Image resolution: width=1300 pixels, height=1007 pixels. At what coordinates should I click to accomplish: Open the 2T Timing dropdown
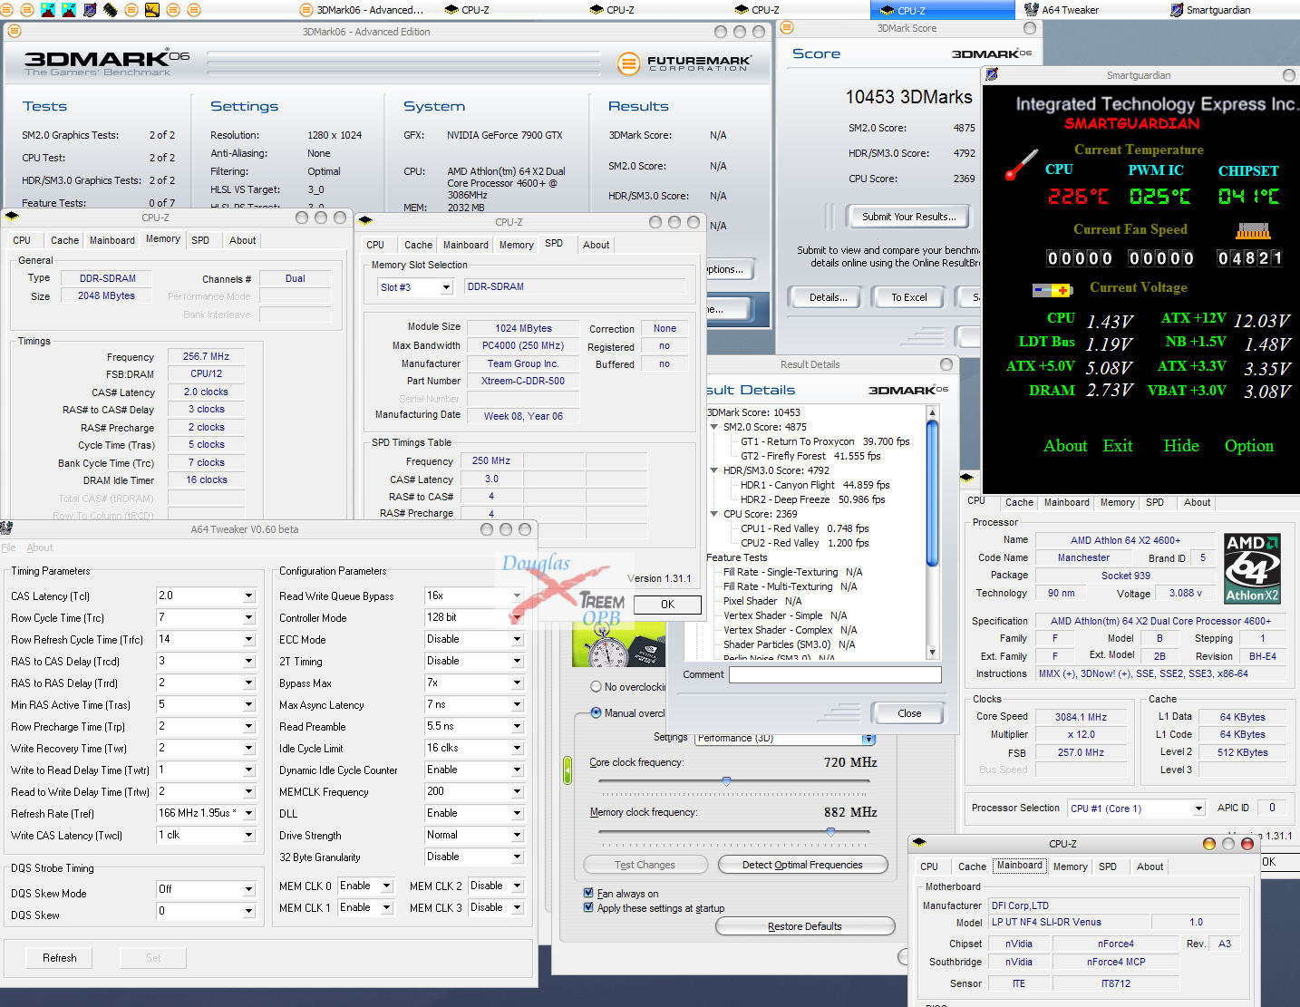(517, 661)
